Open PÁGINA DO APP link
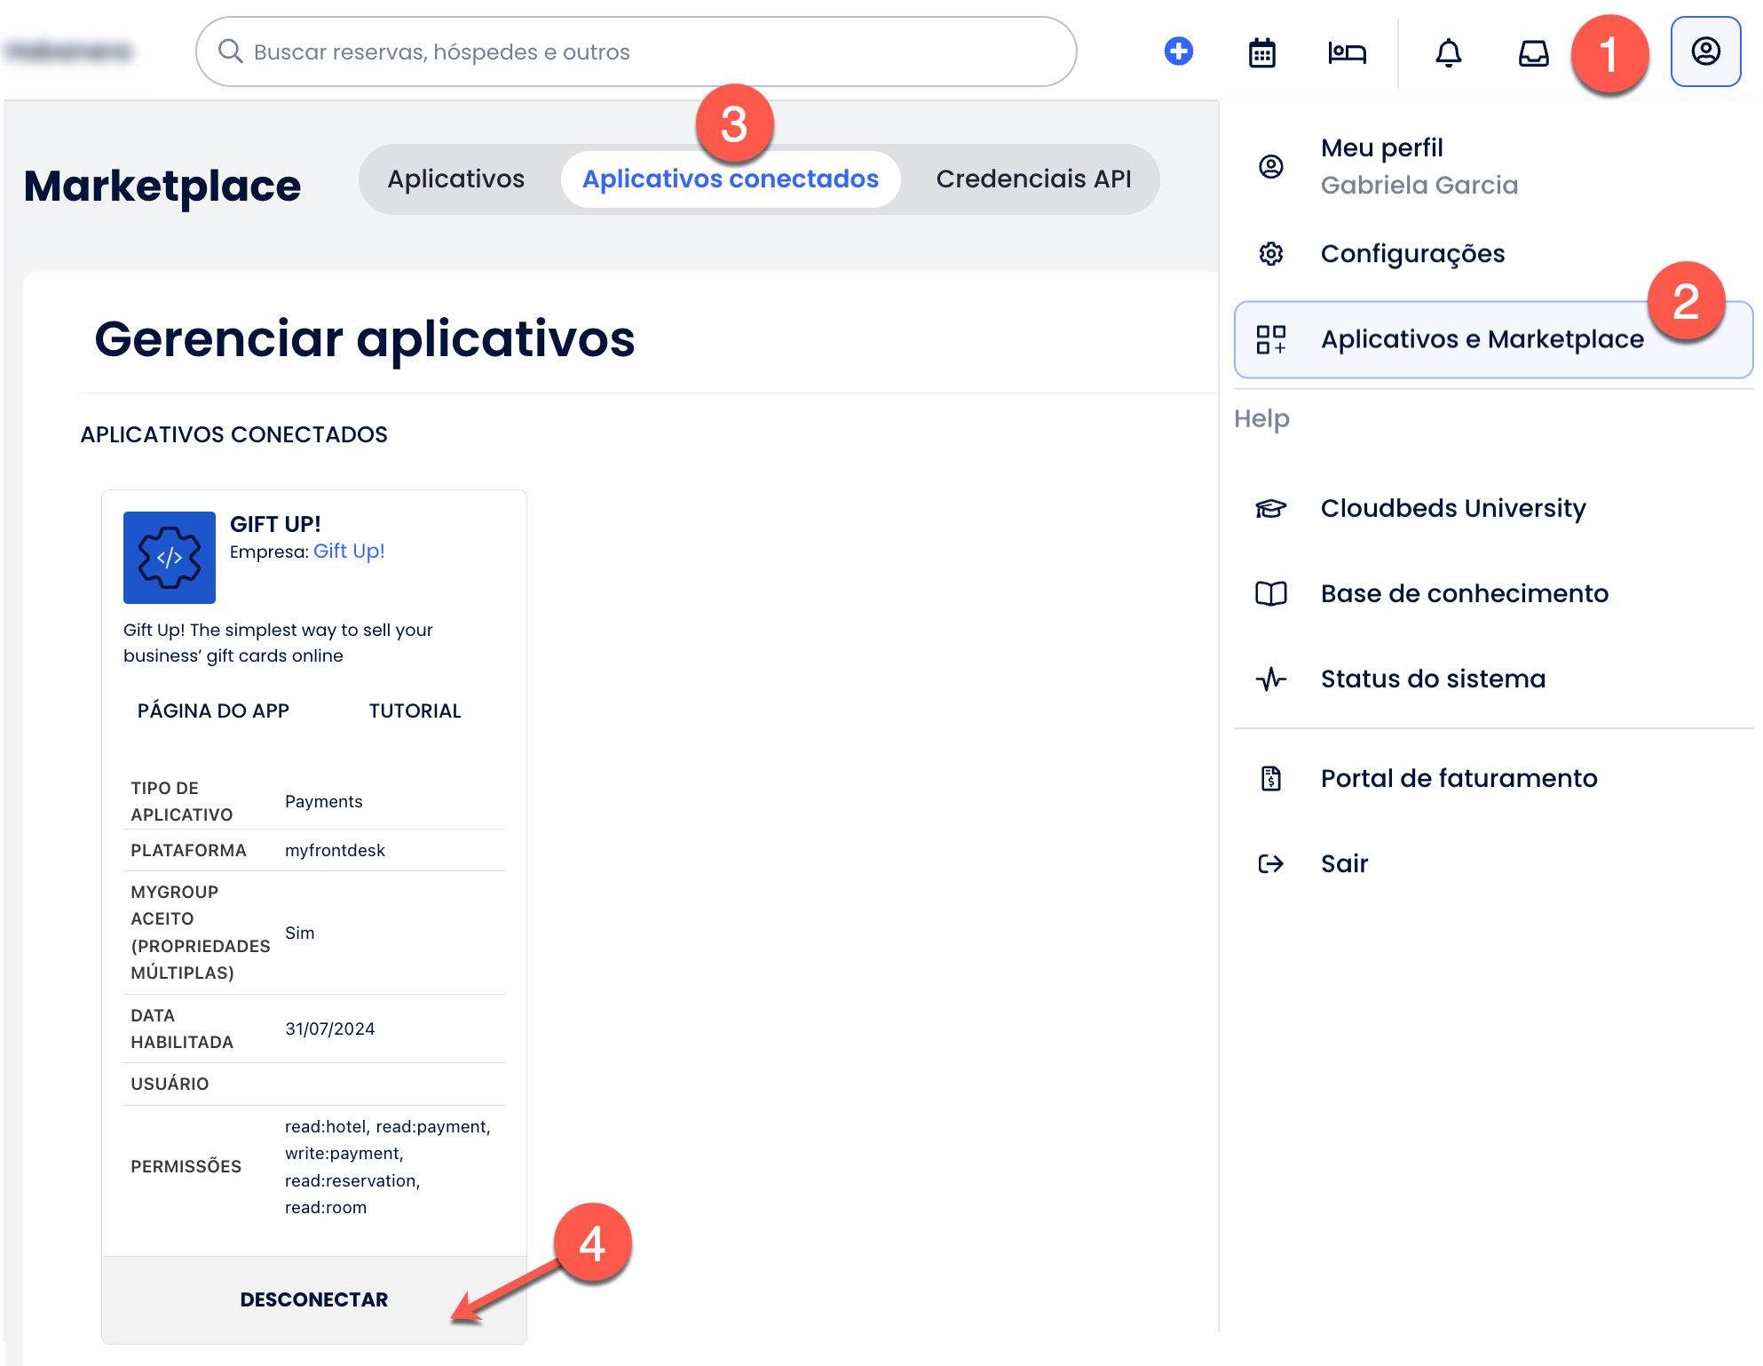 coord(213,711)
